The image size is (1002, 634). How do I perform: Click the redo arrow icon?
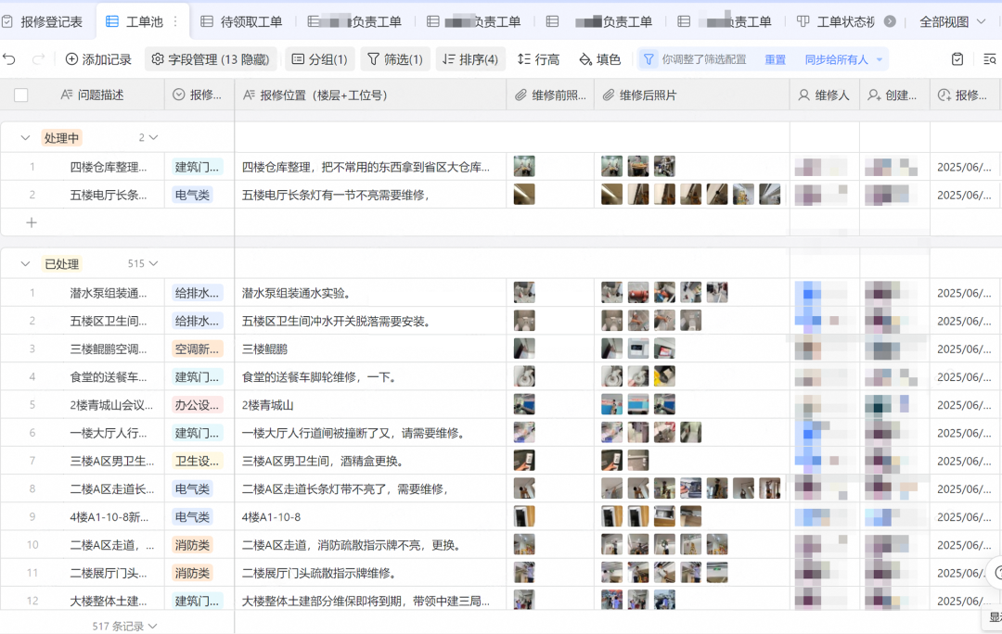point(39,59)
